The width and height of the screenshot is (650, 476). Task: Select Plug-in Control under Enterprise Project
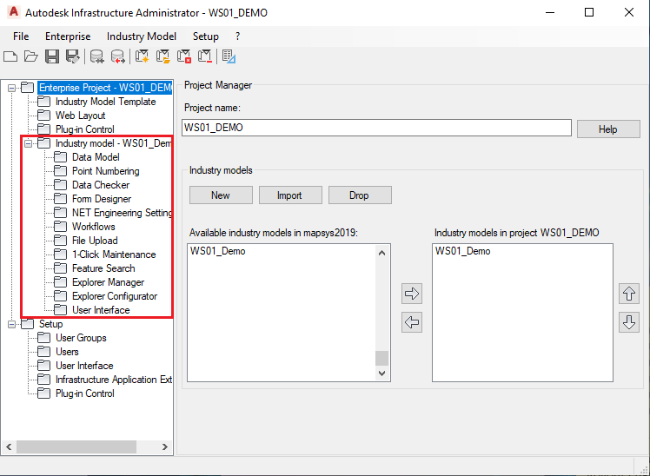(x=85, y=129)
